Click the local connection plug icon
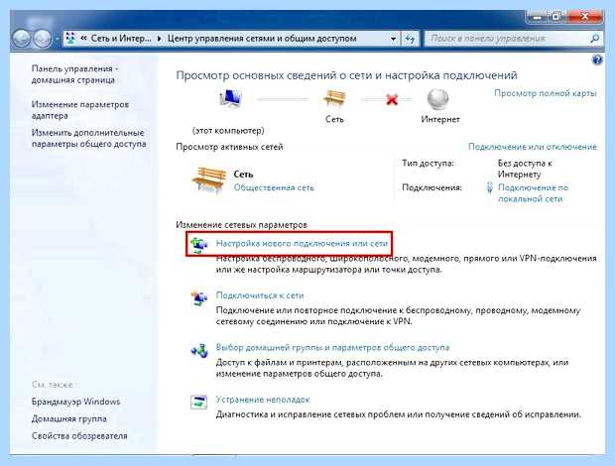The image size is (615, 466). [489, 187]
